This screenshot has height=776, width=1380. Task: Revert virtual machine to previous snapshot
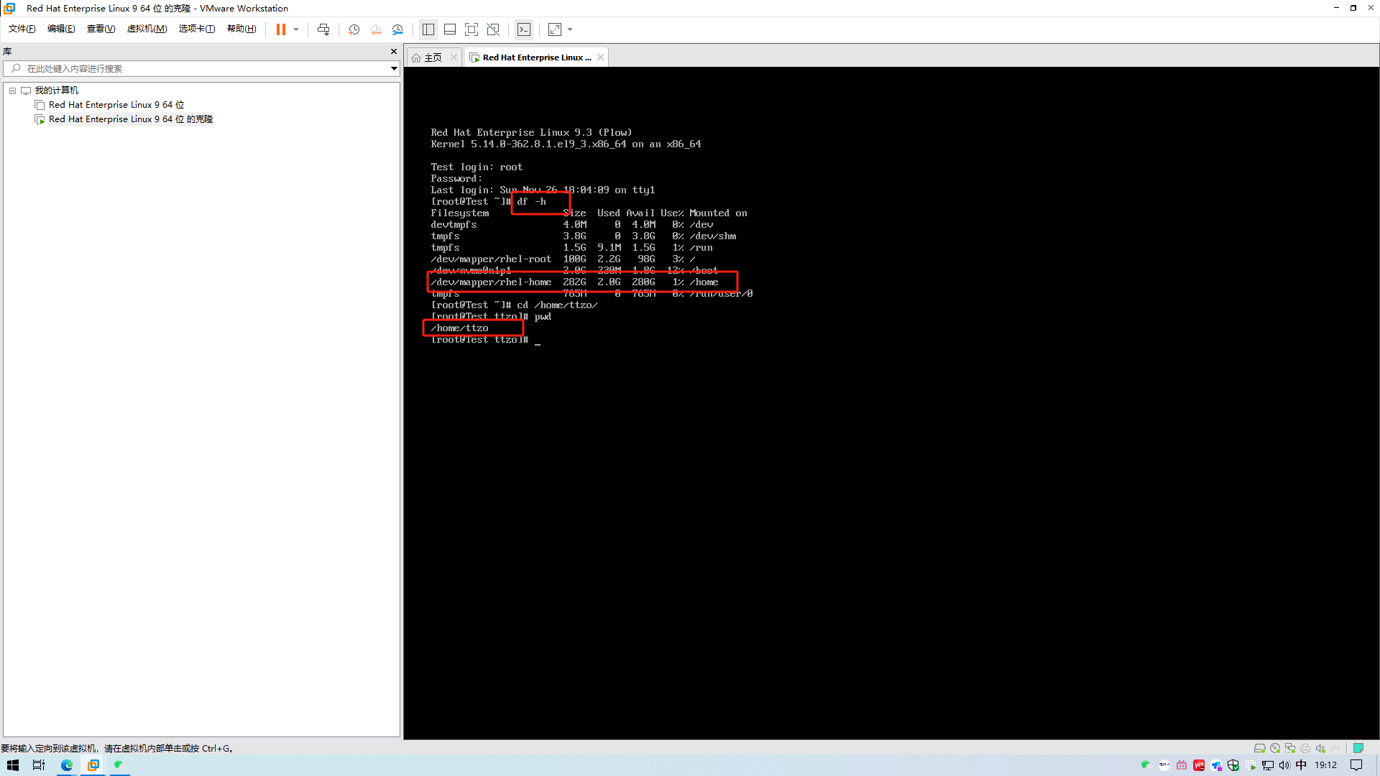coord(376,29)
